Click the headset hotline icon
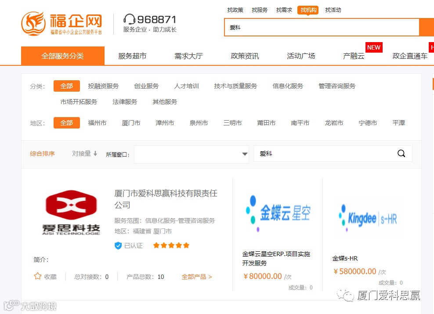434x314 pixels. (x=129, y=19)
